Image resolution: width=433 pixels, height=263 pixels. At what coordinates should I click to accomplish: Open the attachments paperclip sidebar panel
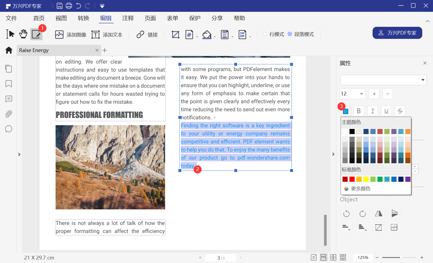[x=9, y=114]
